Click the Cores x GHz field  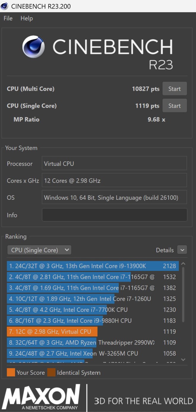pyautogui.click(x=114, y=181)
